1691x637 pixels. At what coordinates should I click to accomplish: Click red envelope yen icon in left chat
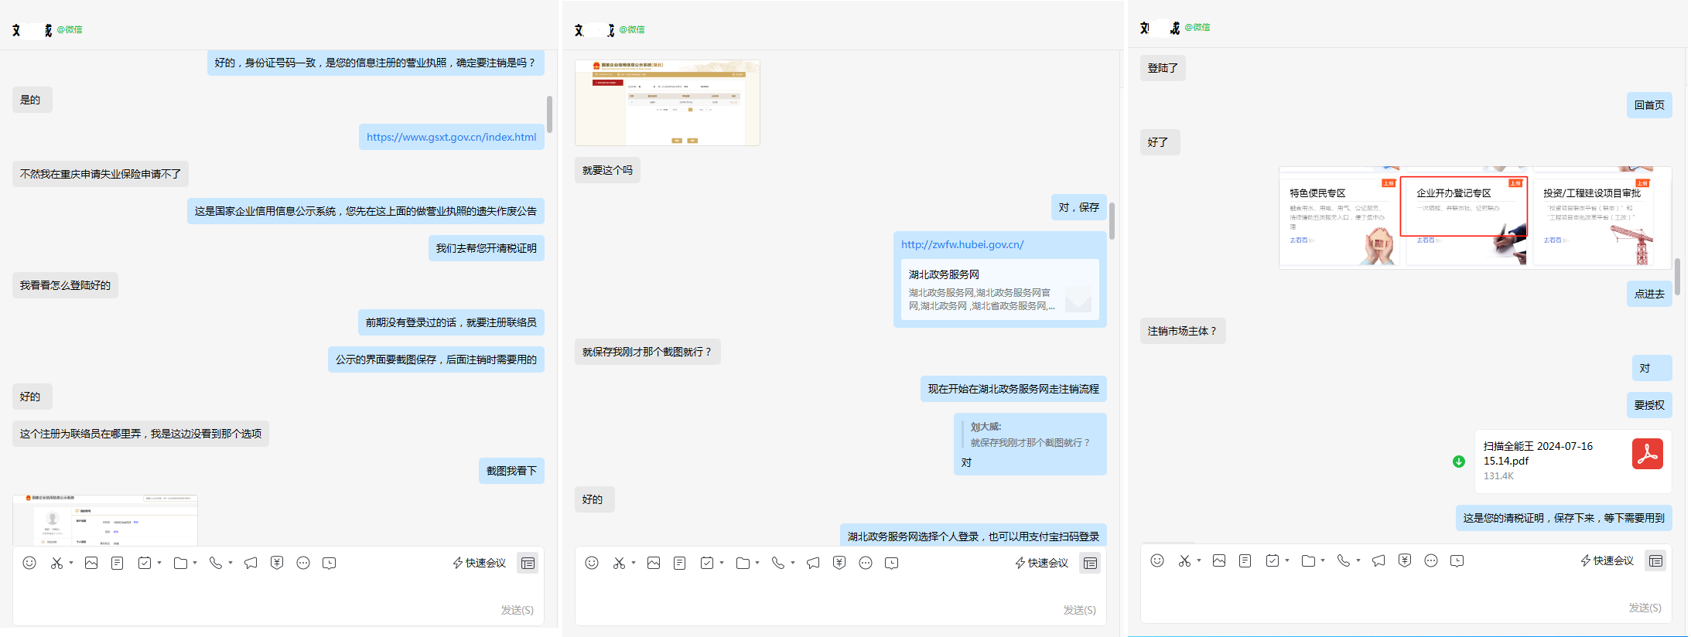click(277, 563)
